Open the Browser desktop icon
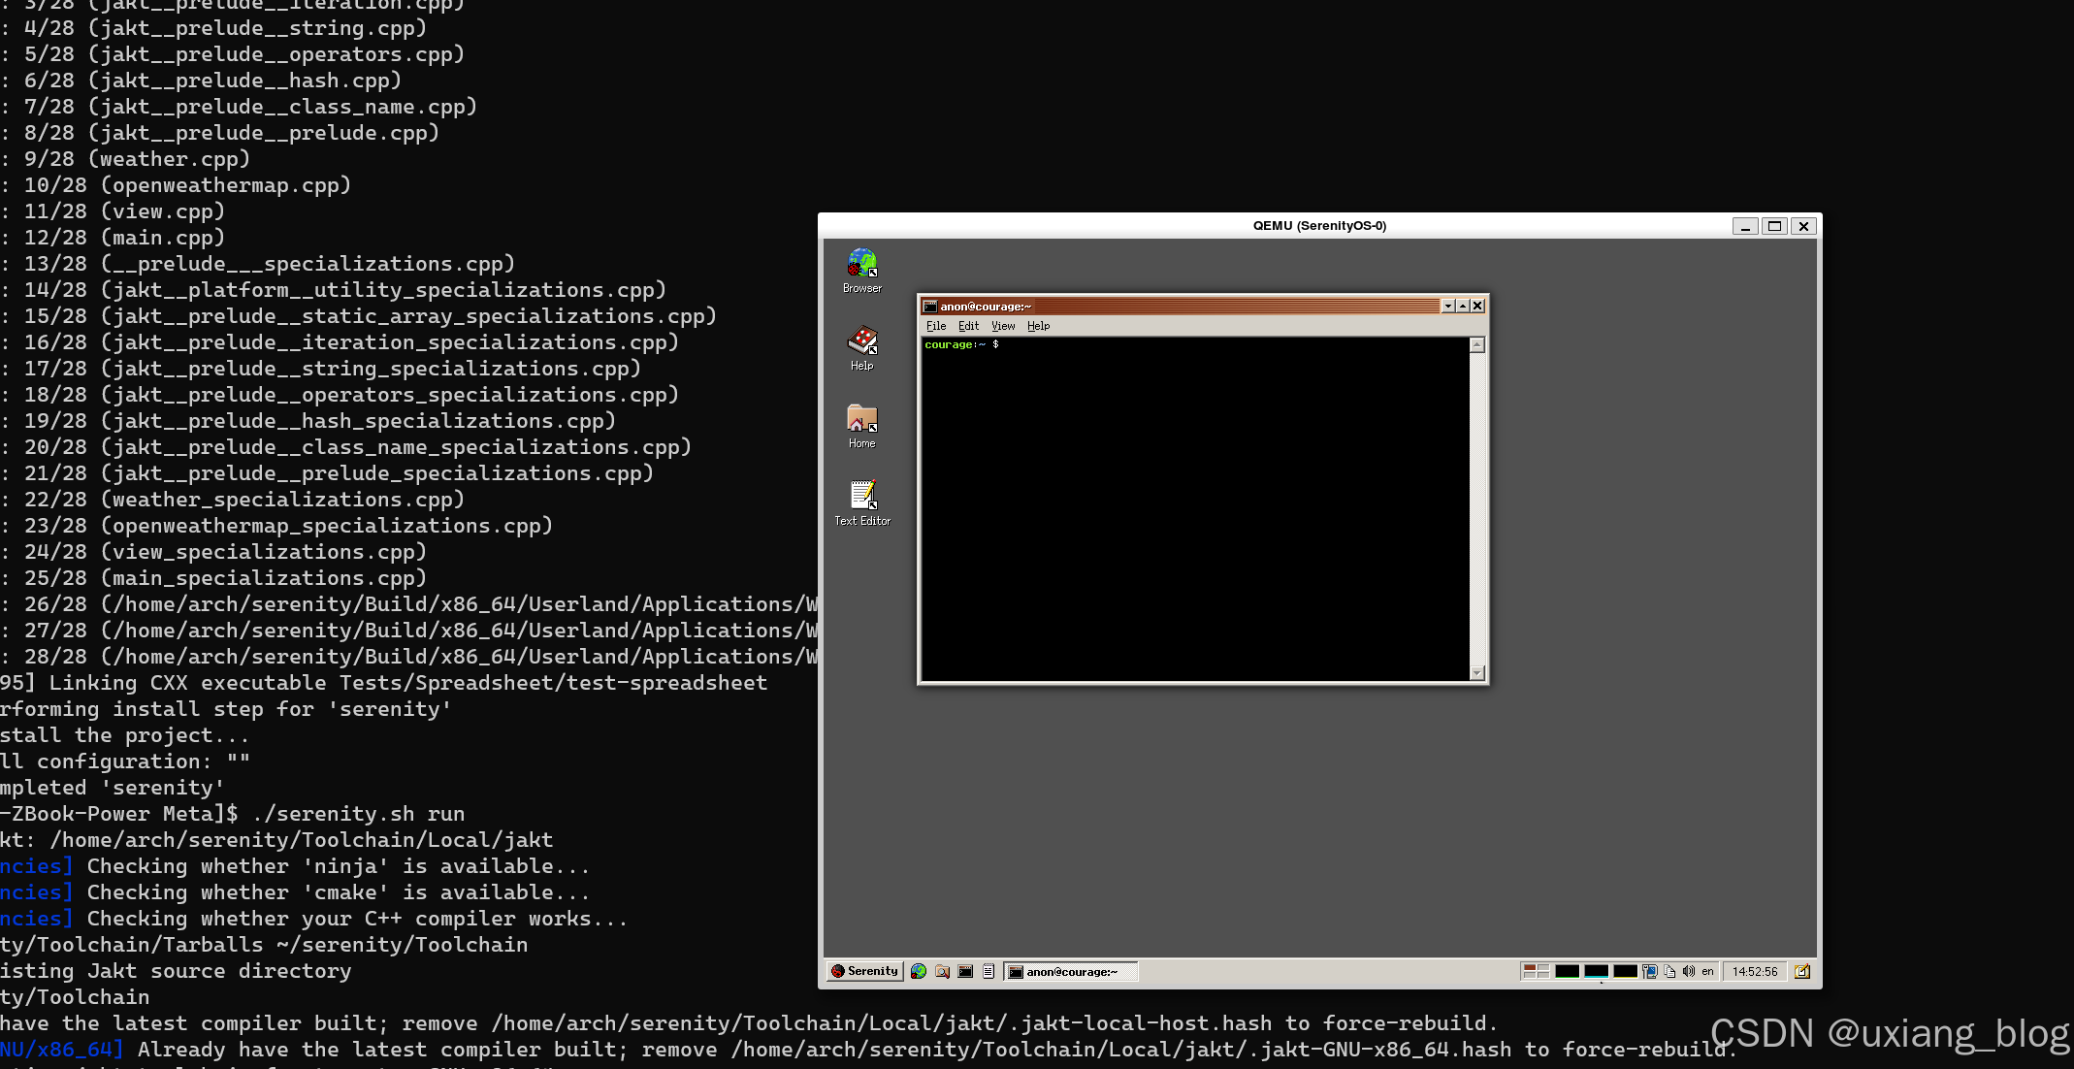 [x=861, y=264]
